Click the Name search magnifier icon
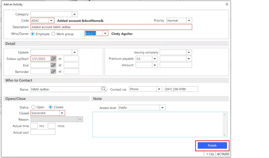The width and height of the screenshot is (269, 158). (104, 89)
